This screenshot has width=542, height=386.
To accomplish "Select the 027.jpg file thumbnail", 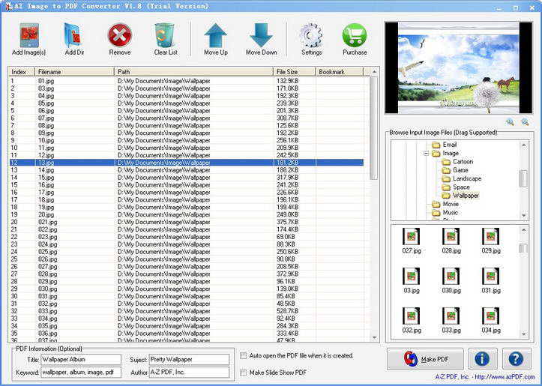I will pos(412,241).
